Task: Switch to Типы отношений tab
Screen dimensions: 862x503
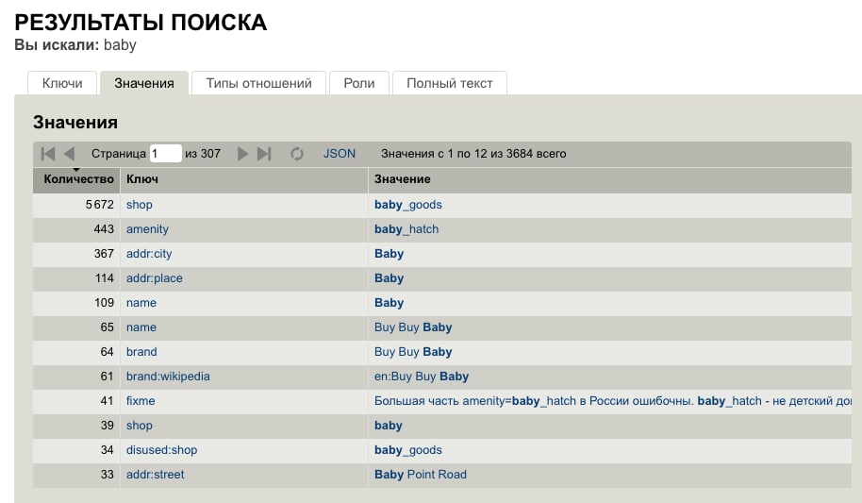Action: (258, 83)
